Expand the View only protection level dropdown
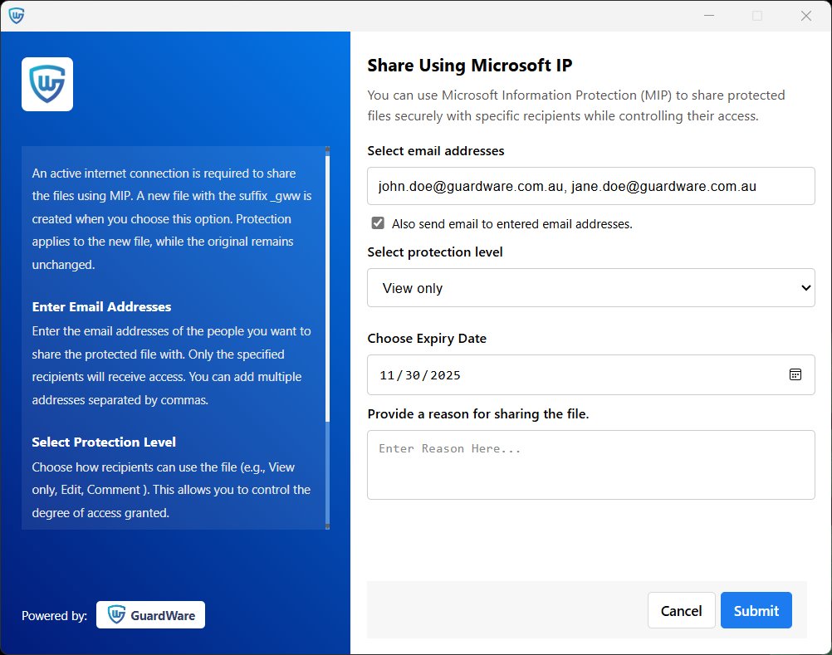Viewport: 832px width, 655px height. tap(590, 288)
